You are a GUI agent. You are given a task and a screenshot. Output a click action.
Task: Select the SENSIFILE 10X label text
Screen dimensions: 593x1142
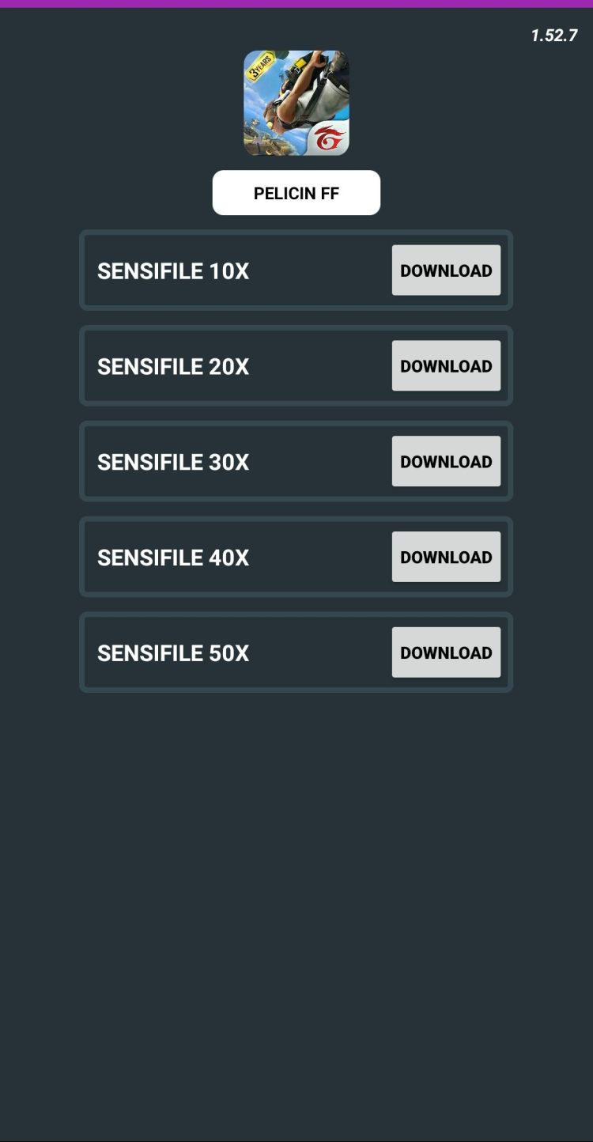tap(173, 271)
